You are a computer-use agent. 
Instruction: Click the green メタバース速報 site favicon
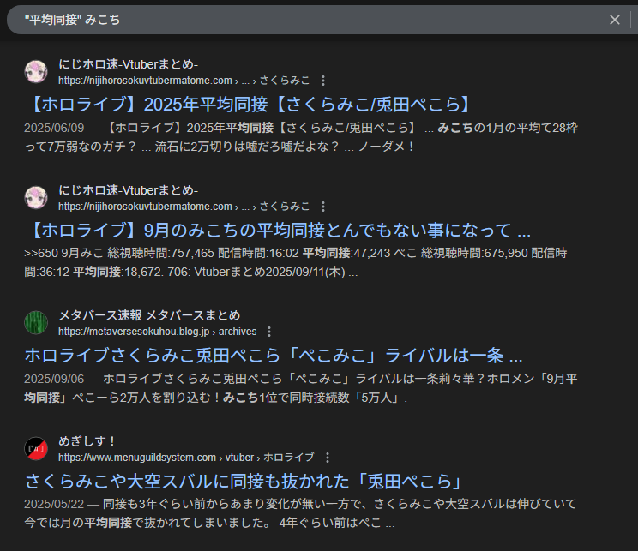click(36, 323)
